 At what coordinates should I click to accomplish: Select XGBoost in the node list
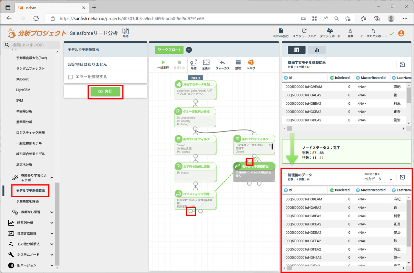point(22,79)
